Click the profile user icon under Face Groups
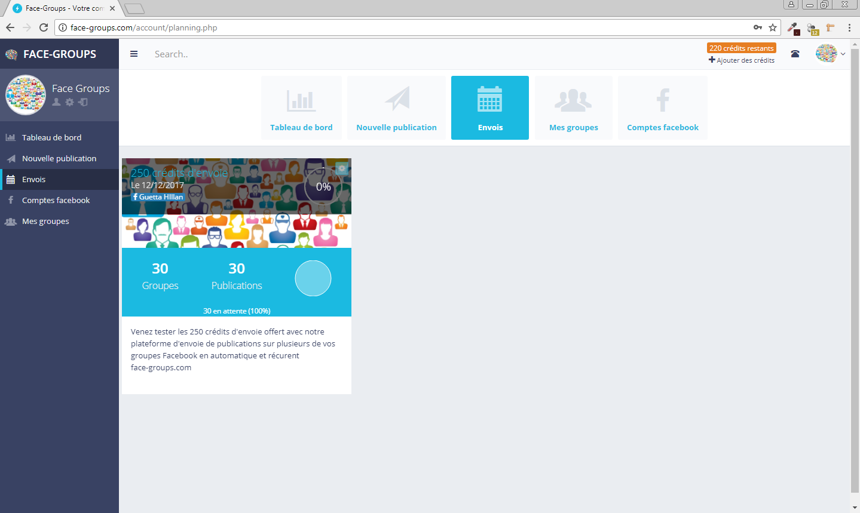Screen dimensions: 860x513 [56, 102]
